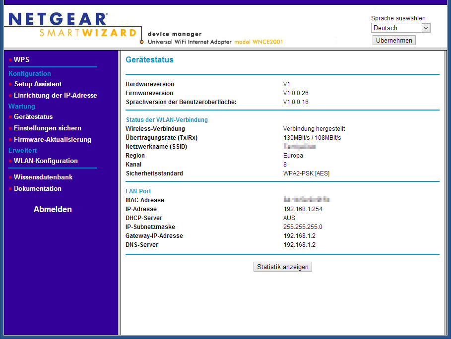Open Setup-Assistent in the sidebar
Image resolution: width=451 pixels, height=339 pixels.
click(x=38, y=84)
